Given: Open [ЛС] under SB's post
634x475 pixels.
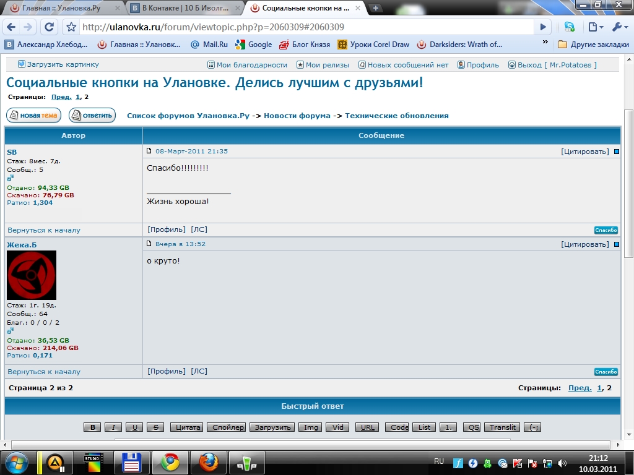Looking at the screenshot, I should click(199, 229).
